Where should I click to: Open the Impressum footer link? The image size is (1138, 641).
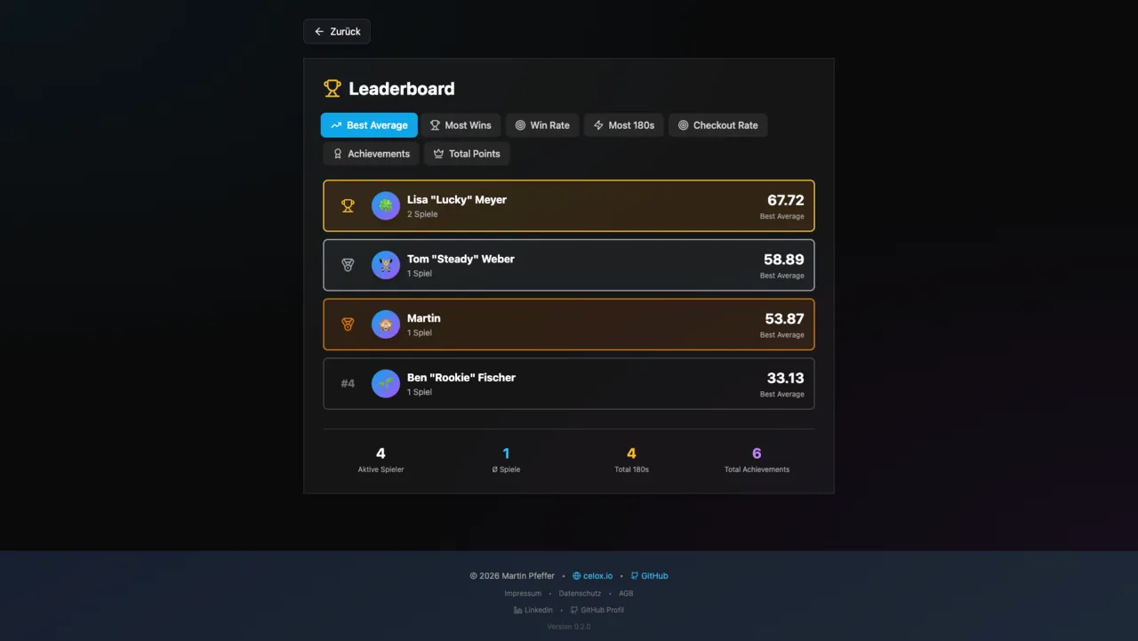tap(523, 593)
